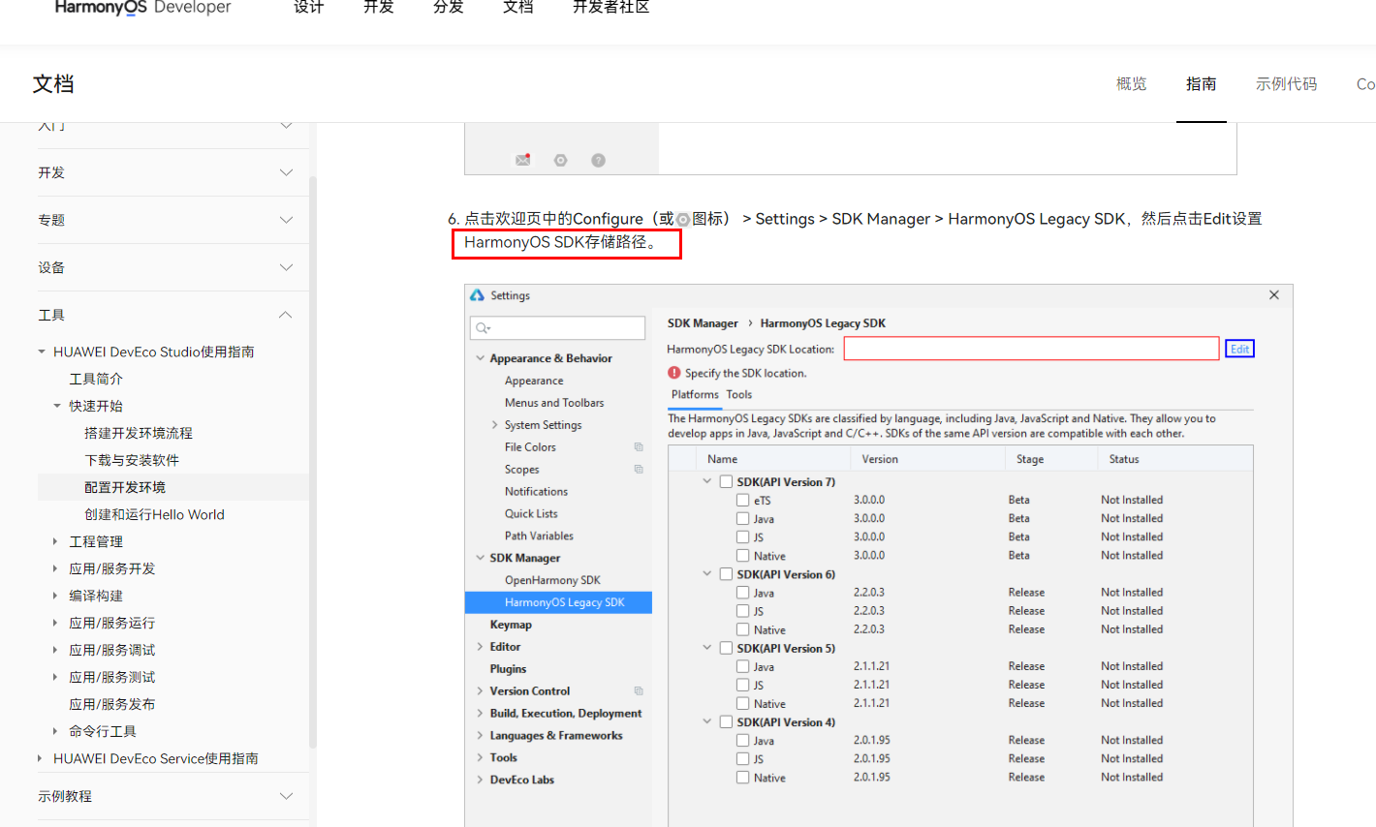The height and width of the screenshot is (827, 1376).
Task: Check the SDK(API Version 4) checkbox
Action: click(x=726, y=722)
